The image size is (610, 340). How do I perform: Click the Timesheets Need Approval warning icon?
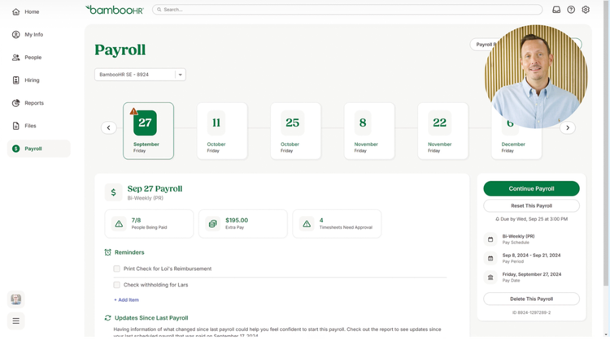[307, 223]
